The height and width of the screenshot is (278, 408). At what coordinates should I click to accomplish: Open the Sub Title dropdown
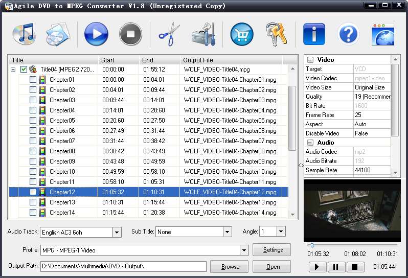[x=227, y=231]
